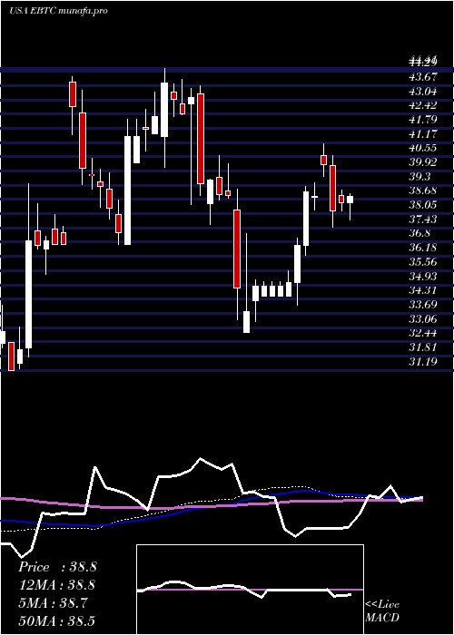Viewport: 454px width, 635px height.
Task: Select the 32.44 price axis label
Action: 423,333
